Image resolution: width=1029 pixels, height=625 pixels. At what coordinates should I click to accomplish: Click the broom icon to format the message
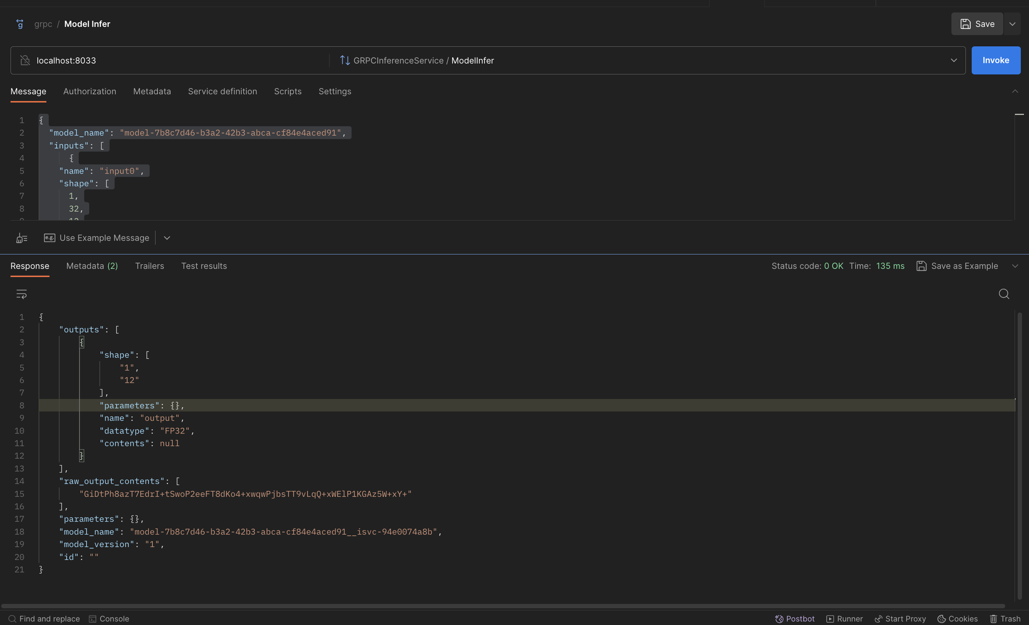click(21, 238)
